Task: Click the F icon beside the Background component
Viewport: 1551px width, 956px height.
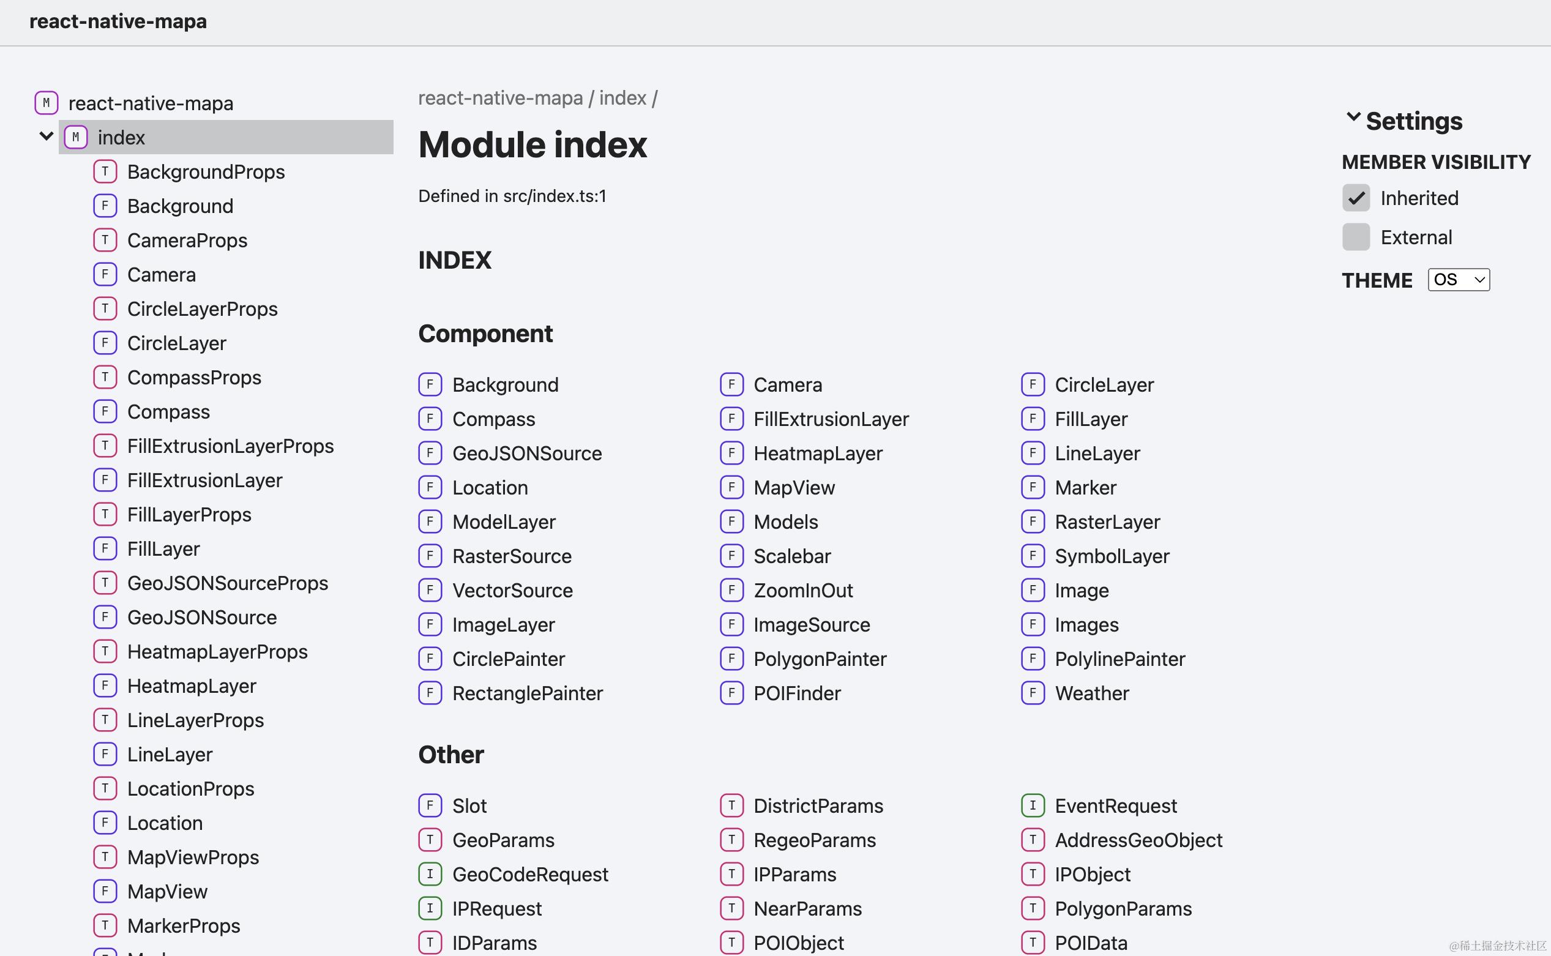Action: tap(430, 384)
